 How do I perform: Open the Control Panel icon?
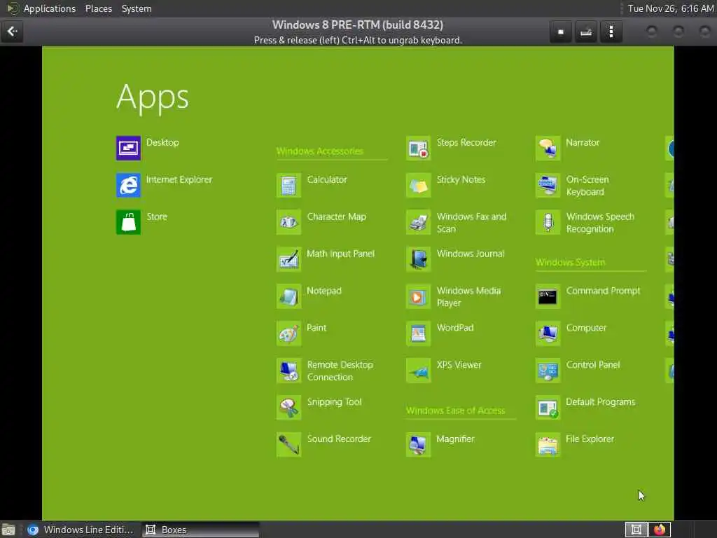(548, 371)
